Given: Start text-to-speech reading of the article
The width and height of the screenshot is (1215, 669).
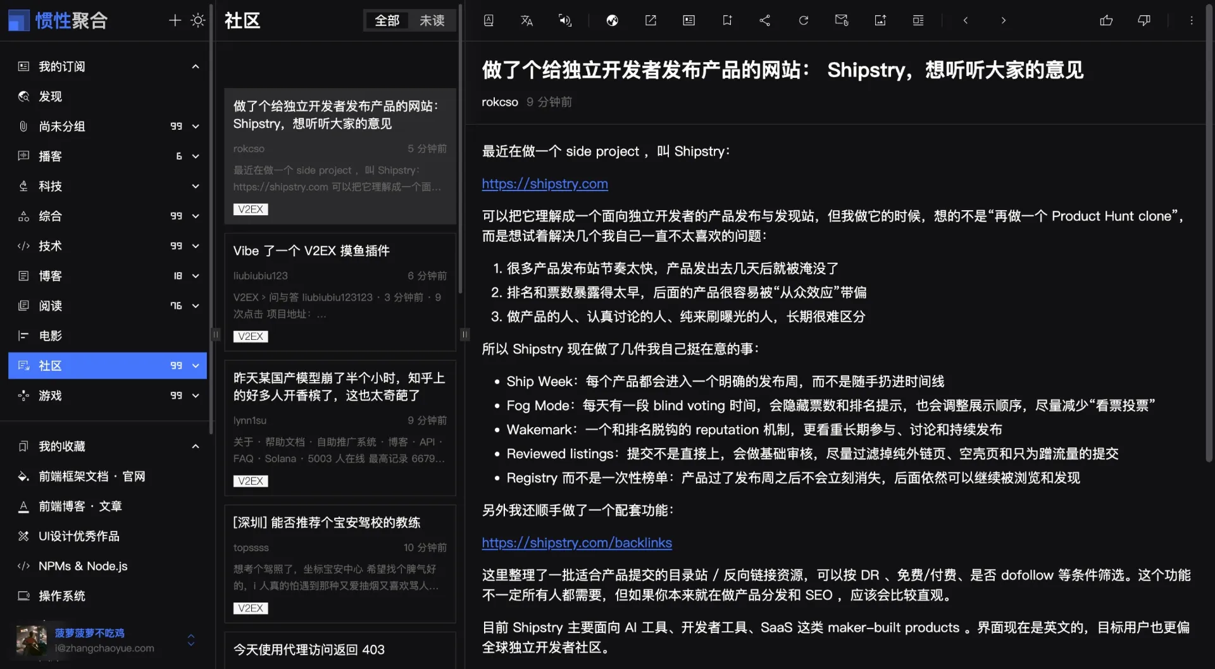Looking at the screenshot, I should pos(564,20).
